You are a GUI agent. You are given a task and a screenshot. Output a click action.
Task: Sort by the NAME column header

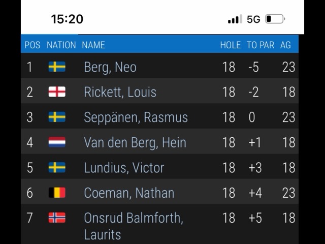click(x=93, y=45)
